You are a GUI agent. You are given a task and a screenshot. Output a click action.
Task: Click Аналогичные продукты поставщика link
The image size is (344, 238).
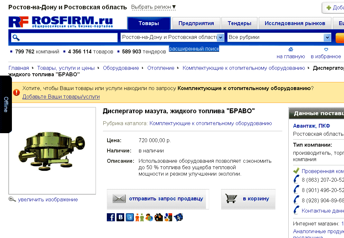point(319,234)
